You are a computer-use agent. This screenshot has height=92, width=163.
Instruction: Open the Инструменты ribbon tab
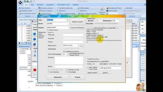(x=63, y=5)
